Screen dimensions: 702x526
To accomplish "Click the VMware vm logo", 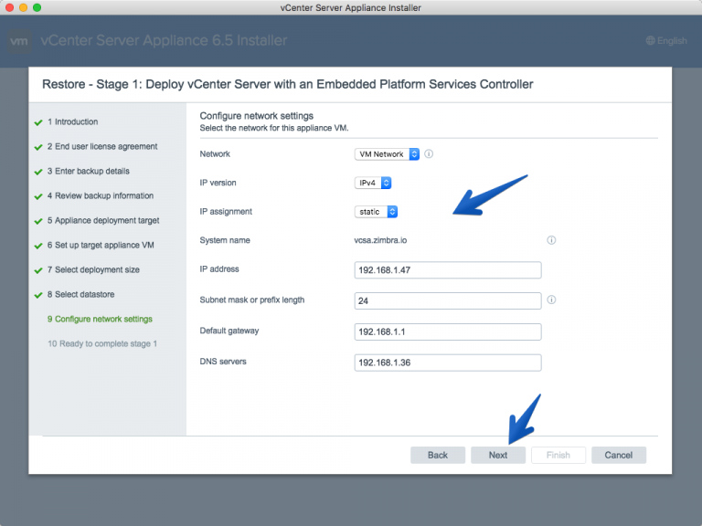I will (19, 41).
